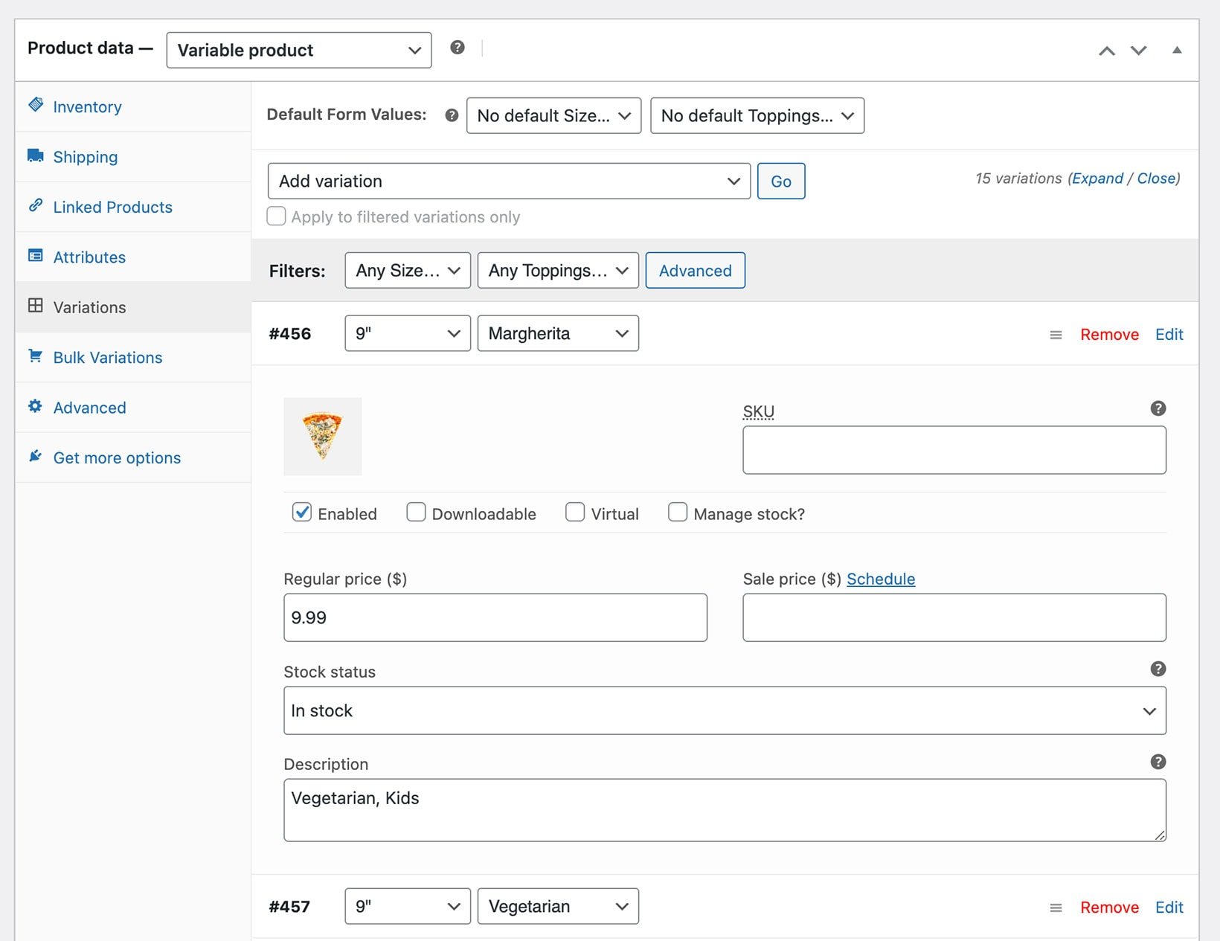The width and height of the screenshot is (1220, 941).
Task: Click the Shipping truck icon in sidebar
Action: pyautogui.click(x=35, y=156)
